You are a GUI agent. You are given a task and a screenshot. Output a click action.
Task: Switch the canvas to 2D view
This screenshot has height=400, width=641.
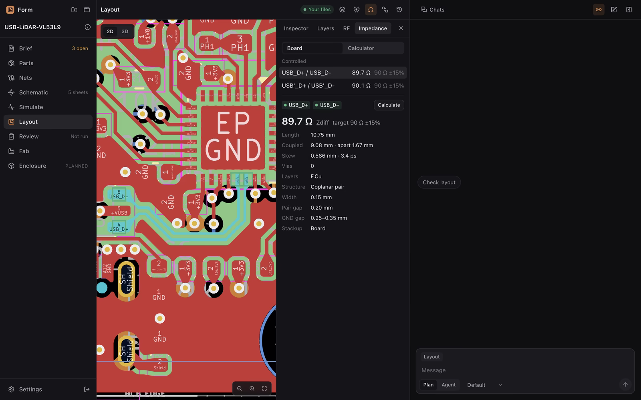[110, 32]
